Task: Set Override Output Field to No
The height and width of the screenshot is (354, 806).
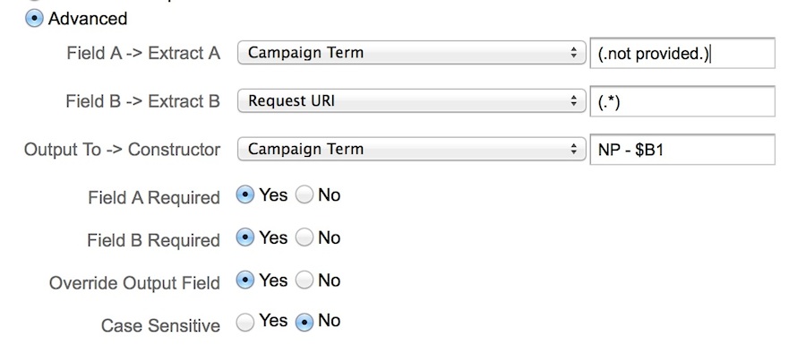Action: pos(304,281)
